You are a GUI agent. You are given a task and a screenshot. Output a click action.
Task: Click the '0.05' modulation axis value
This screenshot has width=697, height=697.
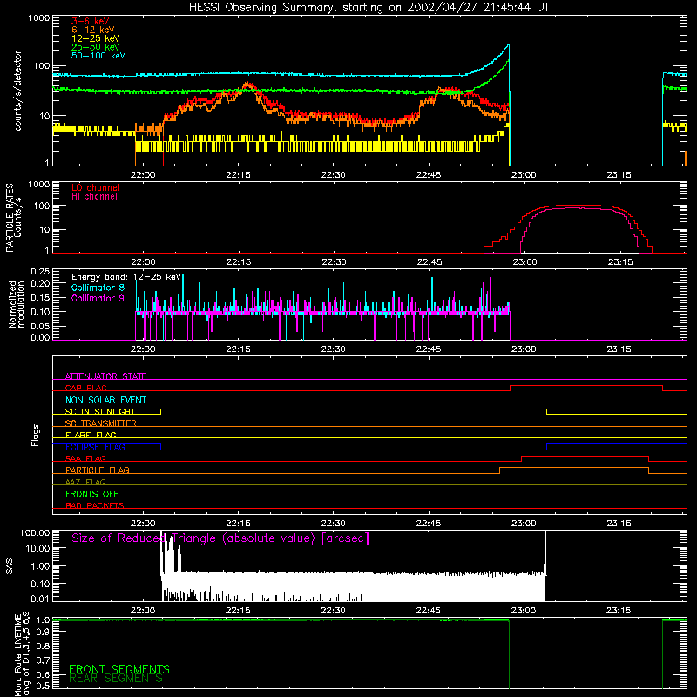(40, 326)
